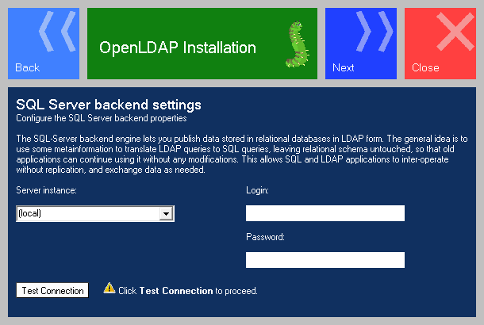
Task: Click the yellow warning icon
Action: pyautogui.click(x=109, y=288)
